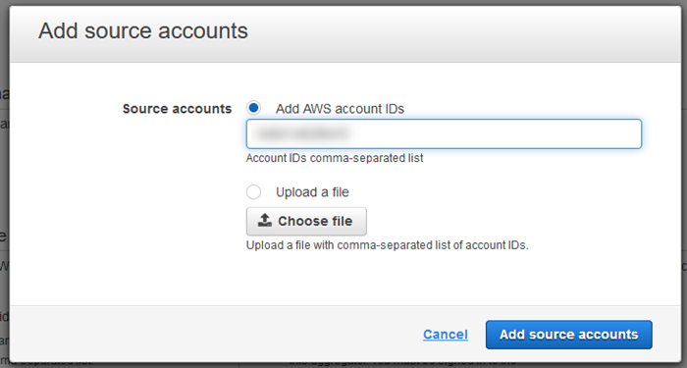Select the Add AWS account IDs radio button
Image resolution: width=687 pixels, height=368 pixels.
pos(253,108)
